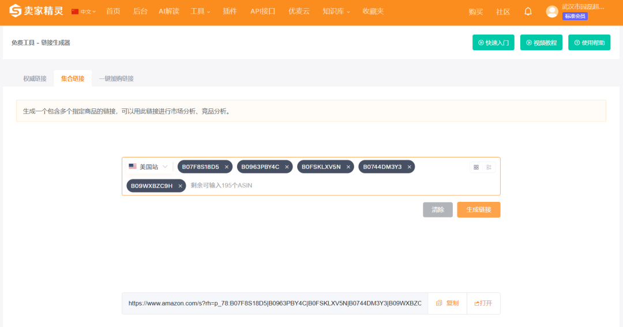The image size is (623, 327).
Task: Click the user avatar icon
Action: tap(551, 12)
